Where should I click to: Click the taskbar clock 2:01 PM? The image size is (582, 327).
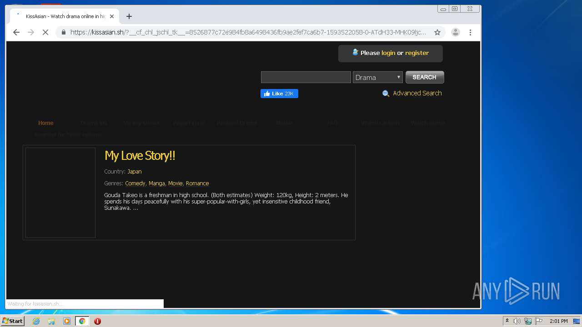click(x=558, y=321)
